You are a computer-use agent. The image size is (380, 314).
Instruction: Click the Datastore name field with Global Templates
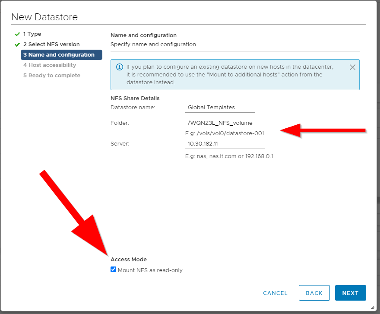[220, 108]
